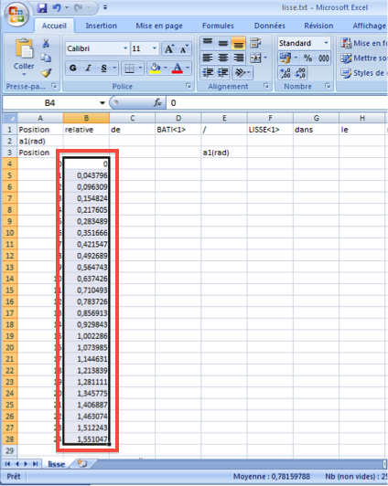Open Standard number format dropdown
The image size is (388, 486).
tap(326, 43)
